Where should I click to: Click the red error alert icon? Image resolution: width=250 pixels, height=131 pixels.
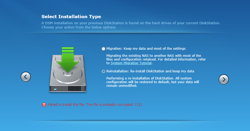click(44, 105)
